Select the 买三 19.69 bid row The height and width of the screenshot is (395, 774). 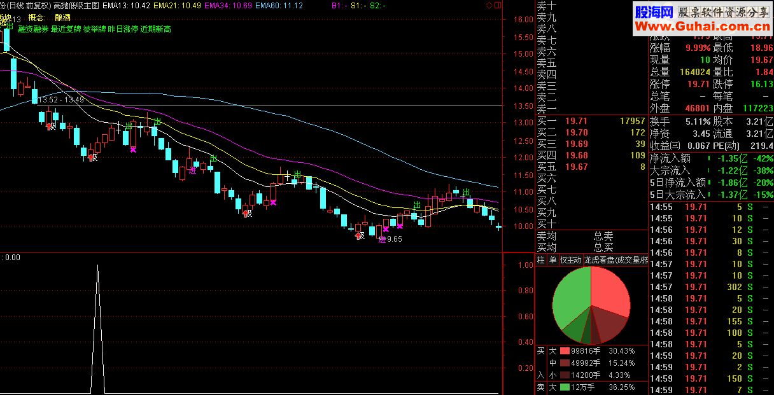tap(591, 144)
